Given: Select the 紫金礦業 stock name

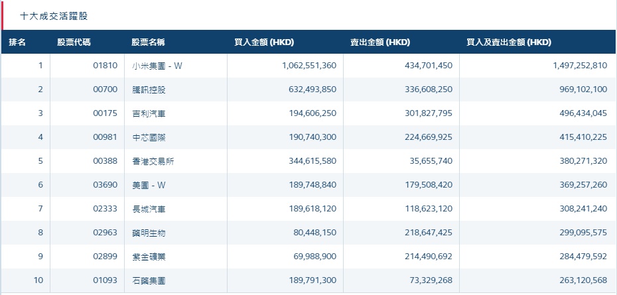Looking at the screenshot, I should [x=149, y=257].
